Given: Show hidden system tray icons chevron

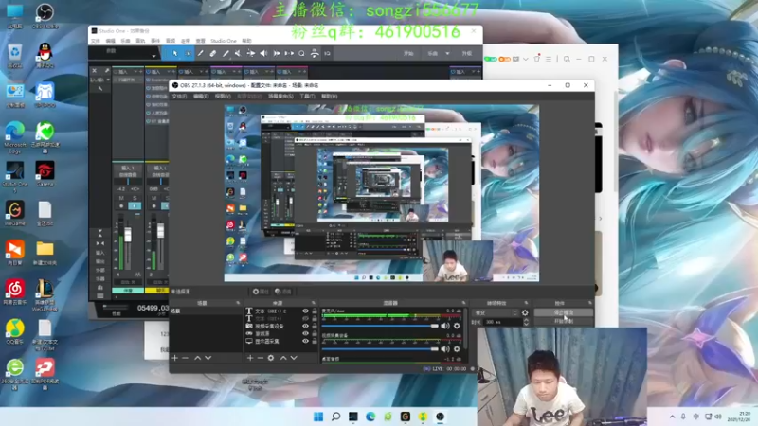Looking at the screenshot, I should click(672, 417).
